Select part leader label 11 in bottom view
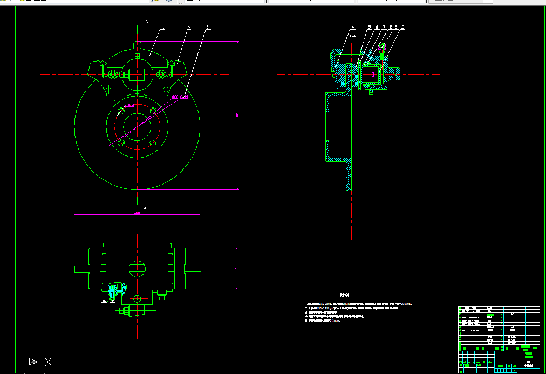The width and height of the screenshot is (546, 374). (112, 301)
